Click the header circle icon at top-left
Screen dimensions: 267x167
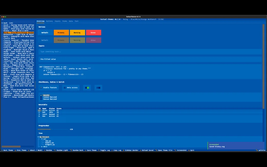click(x=2, y=19)
